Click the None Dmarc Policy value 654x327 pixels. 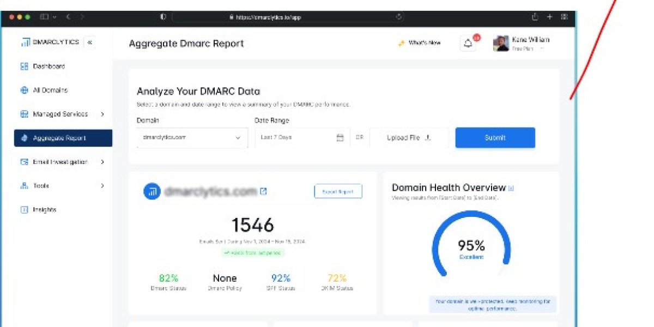(225, 278)
